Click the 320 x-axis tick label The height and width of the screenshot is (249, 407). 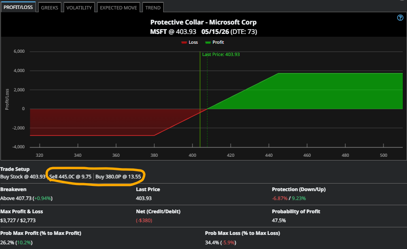coord(40,155)
